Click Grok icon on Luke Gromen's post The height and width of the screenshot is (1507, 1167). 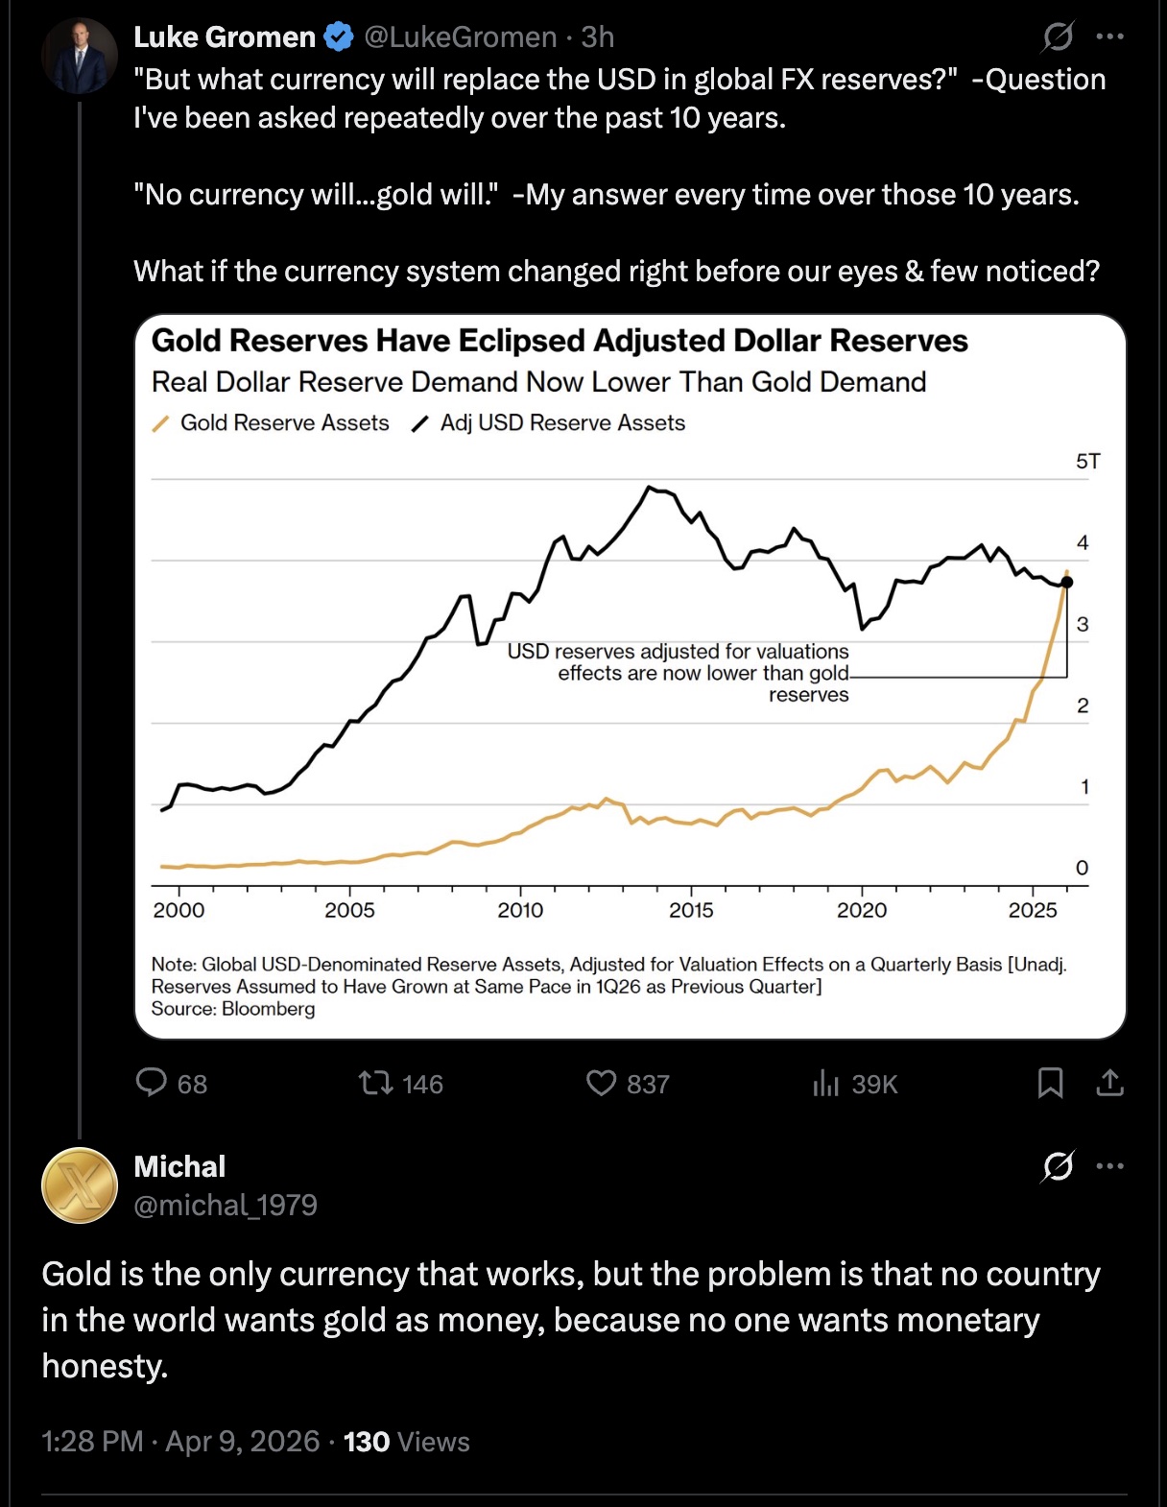[1058, 37]
